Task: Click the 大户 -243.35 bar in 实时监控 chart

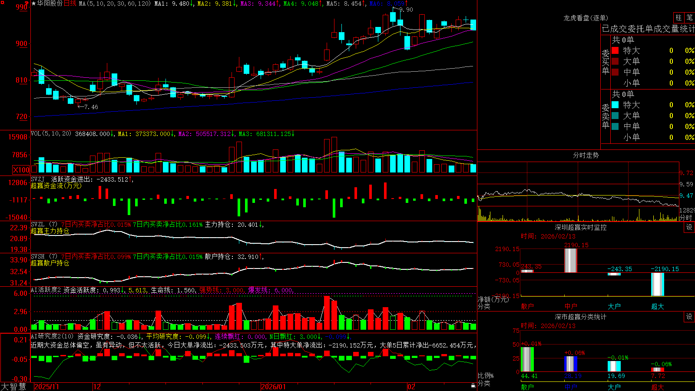Action: pyautogui.click(x=614, y=274)
